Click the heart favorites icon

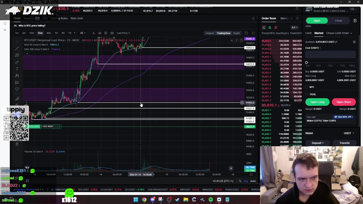click(x=17, y=89)
